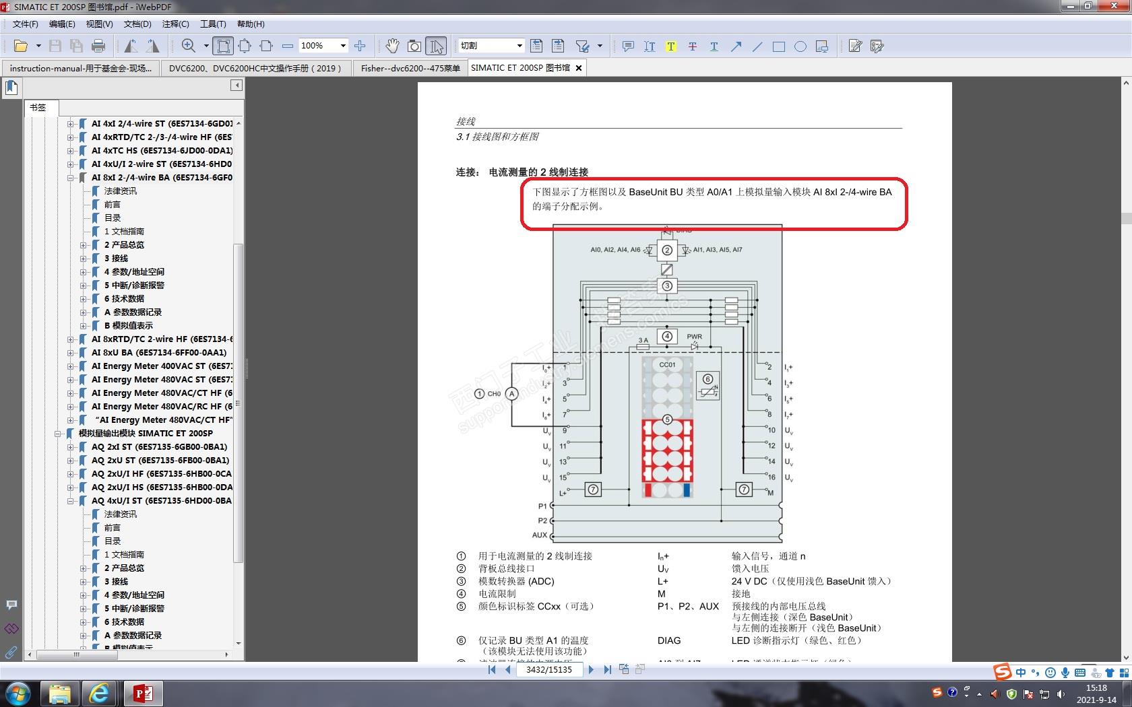Open the 视图(V) menu

(x=99, y=24)
